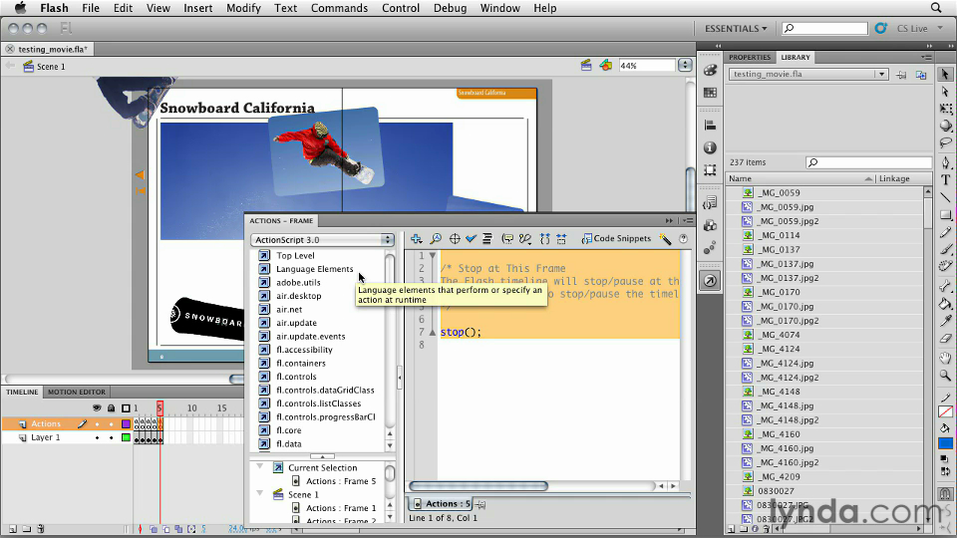Select the Zoom tool in tools panel
The width and height of the screenshot is (957, 538).
point(945,376)
